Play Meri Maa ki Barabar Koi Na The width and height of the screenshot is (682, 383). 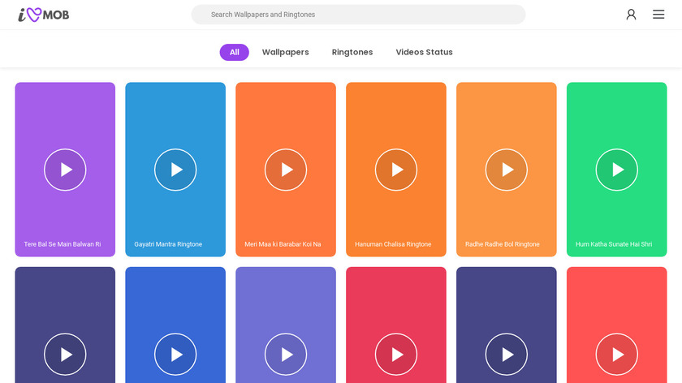coord(286,170)
